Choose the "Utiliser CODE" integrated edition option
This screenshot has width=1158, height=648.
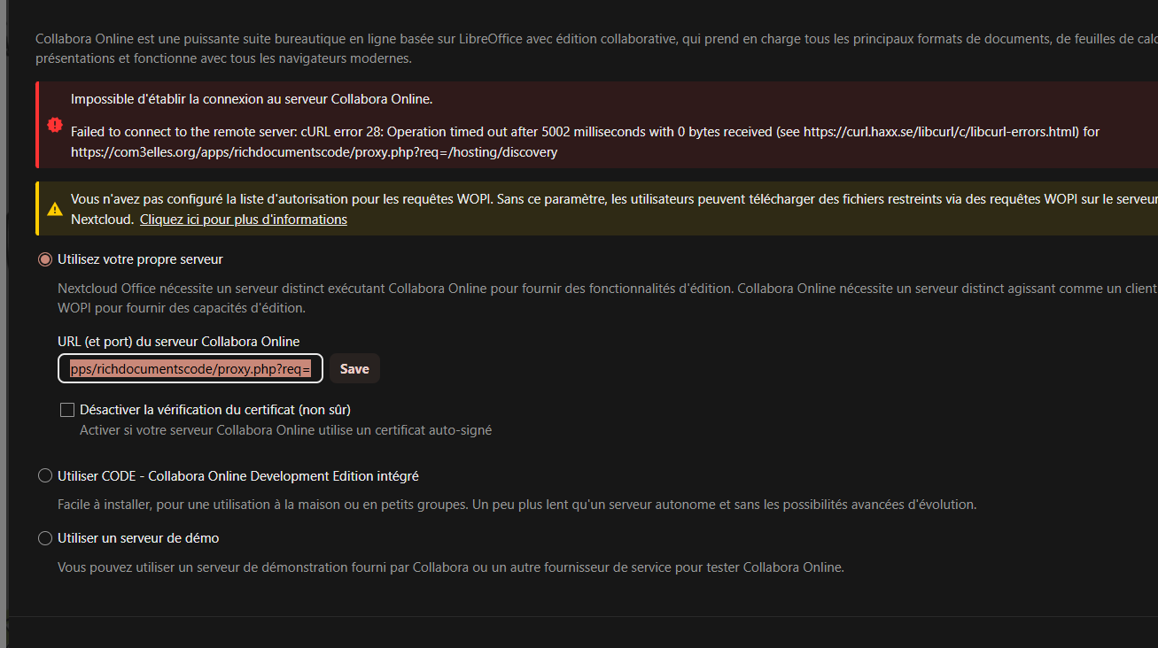click(45, 476)
